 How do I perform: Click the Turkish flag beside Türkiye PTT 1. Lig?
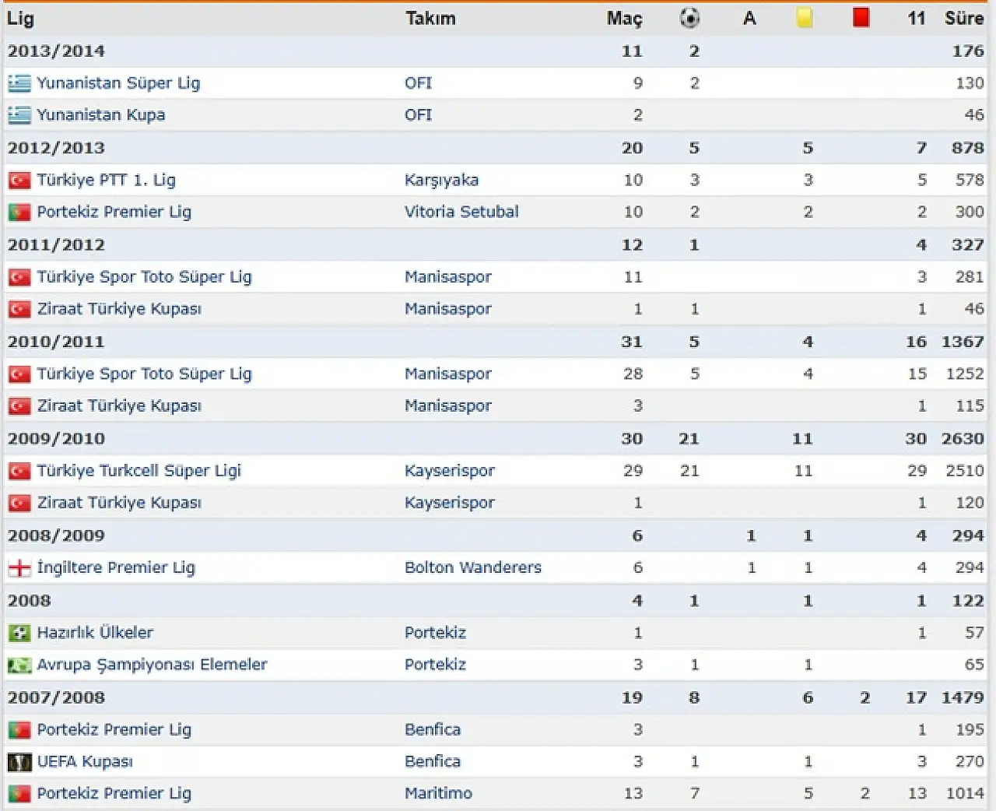click(x=19, y=181)
